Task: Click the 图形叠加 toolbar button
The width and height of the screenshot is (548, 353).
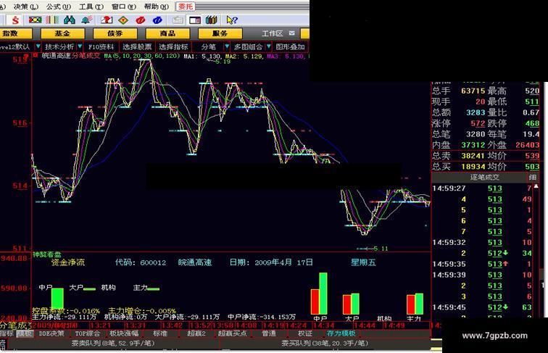Action: 291,46
